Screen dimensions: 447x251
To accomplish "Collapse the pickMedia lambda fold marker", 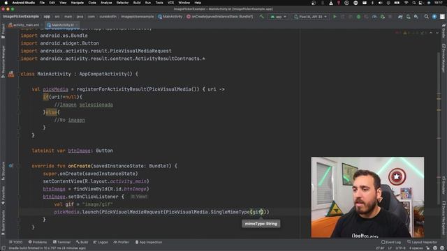I will 19,89.
